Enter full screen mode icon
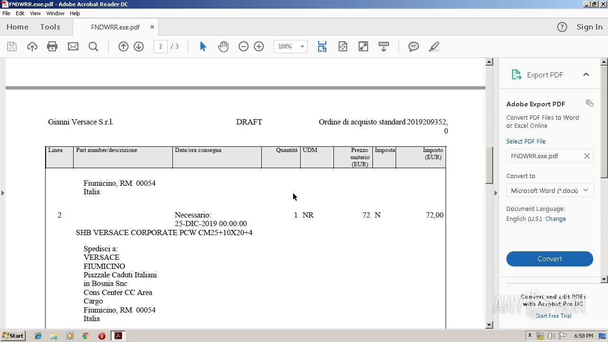Viewport: 608px width, 342px height. coord(363,47)
